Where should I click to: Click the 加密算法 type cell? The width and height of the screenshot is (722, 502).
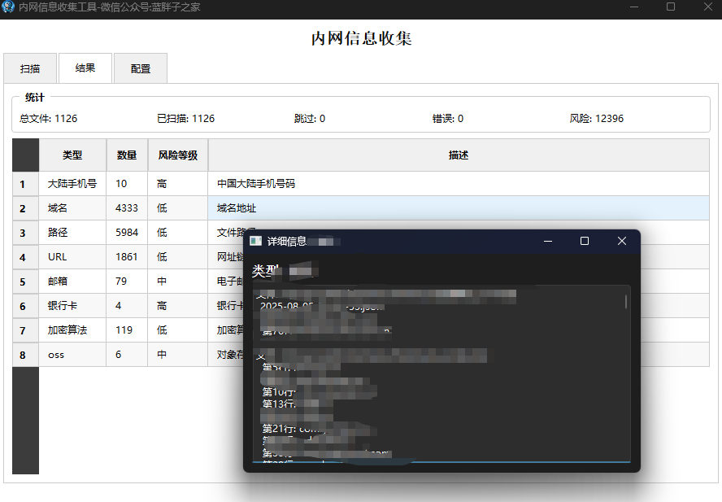click(x=72, y=330)
